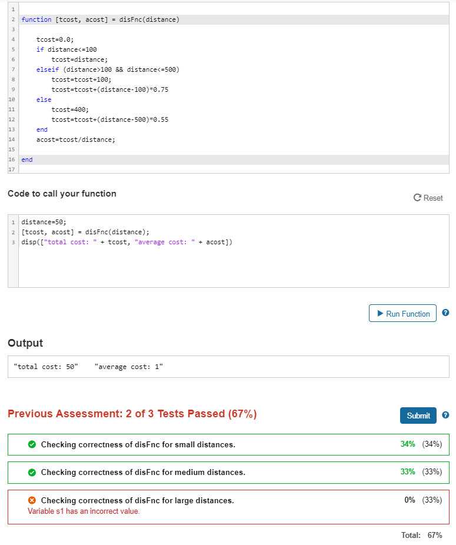456x545 pixels.
Task: Click the green check for small distances test
Action: [x=32, y=444]
